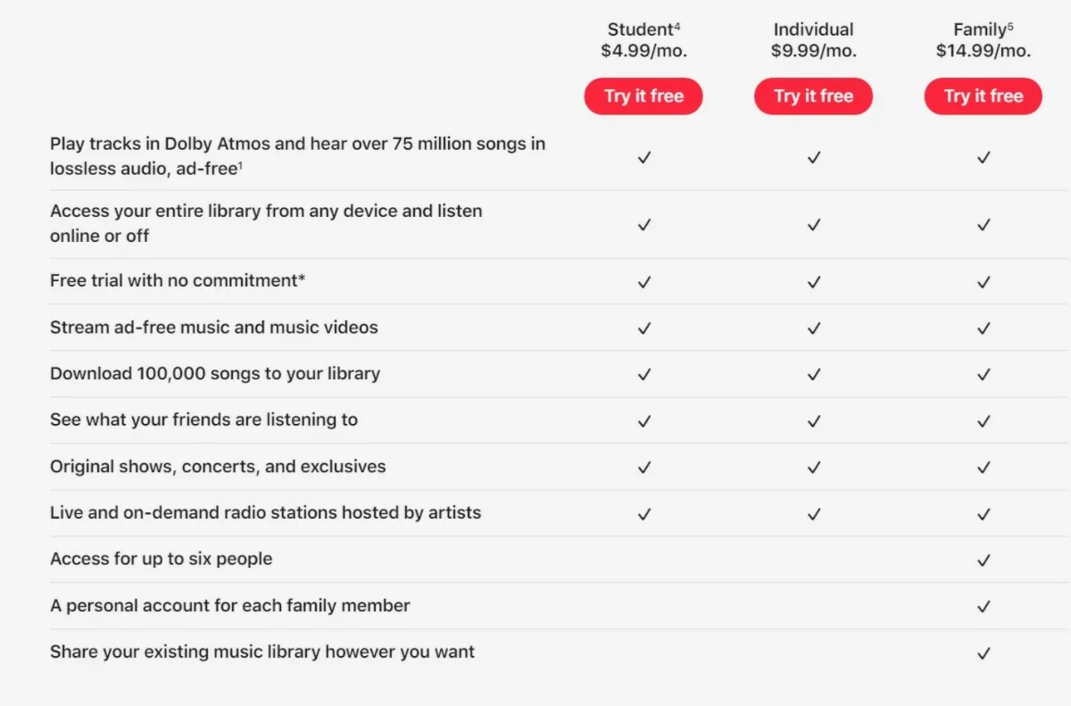Click the Individual checkmark for original shows
Image resolution: width=1071 pixels, height=706 pixels.
pyautogui.click(x=813, y=467)
